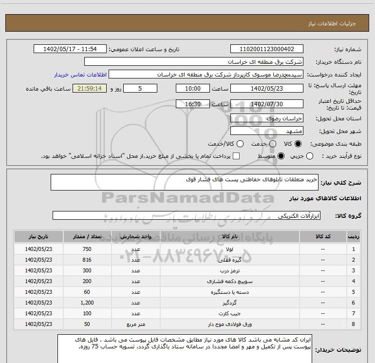The width and height of the screenshot is (375, 363).
Task: Select the گیره قفلی item name cell
Action: [229, 260]
